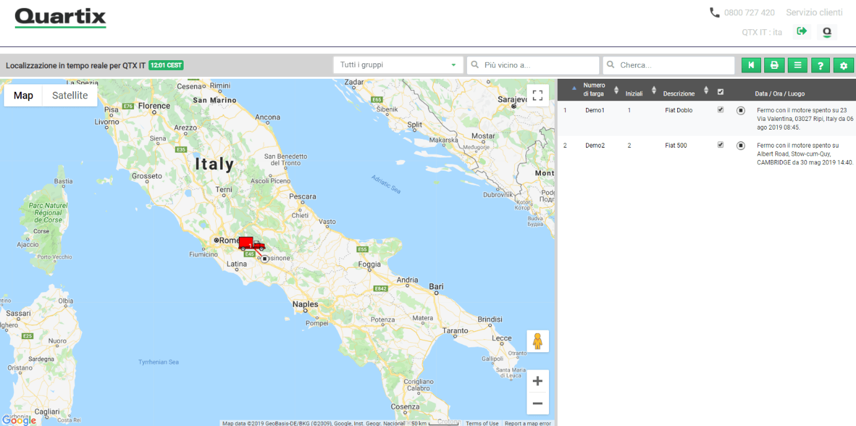This screenshot has width=856, height=426.
Task: Click the Data / Ora / Luogo column header
Action: click(x=780, y=94)
